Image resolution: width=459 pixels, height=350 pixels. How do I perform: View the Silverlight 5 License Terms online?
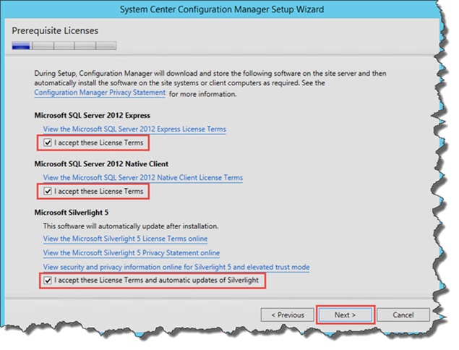point(125,239)
